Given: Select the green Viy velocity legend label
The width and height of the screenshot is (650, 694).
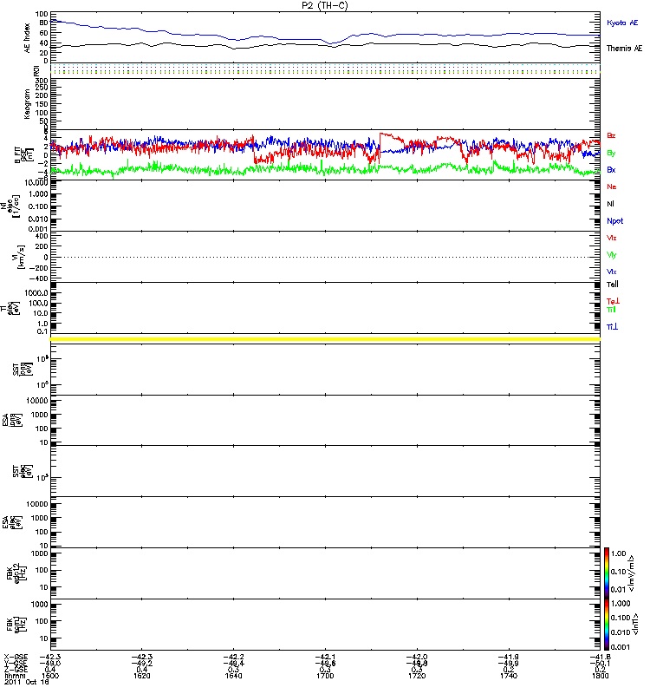Looking at the screenshot, I should click(612, 255).
